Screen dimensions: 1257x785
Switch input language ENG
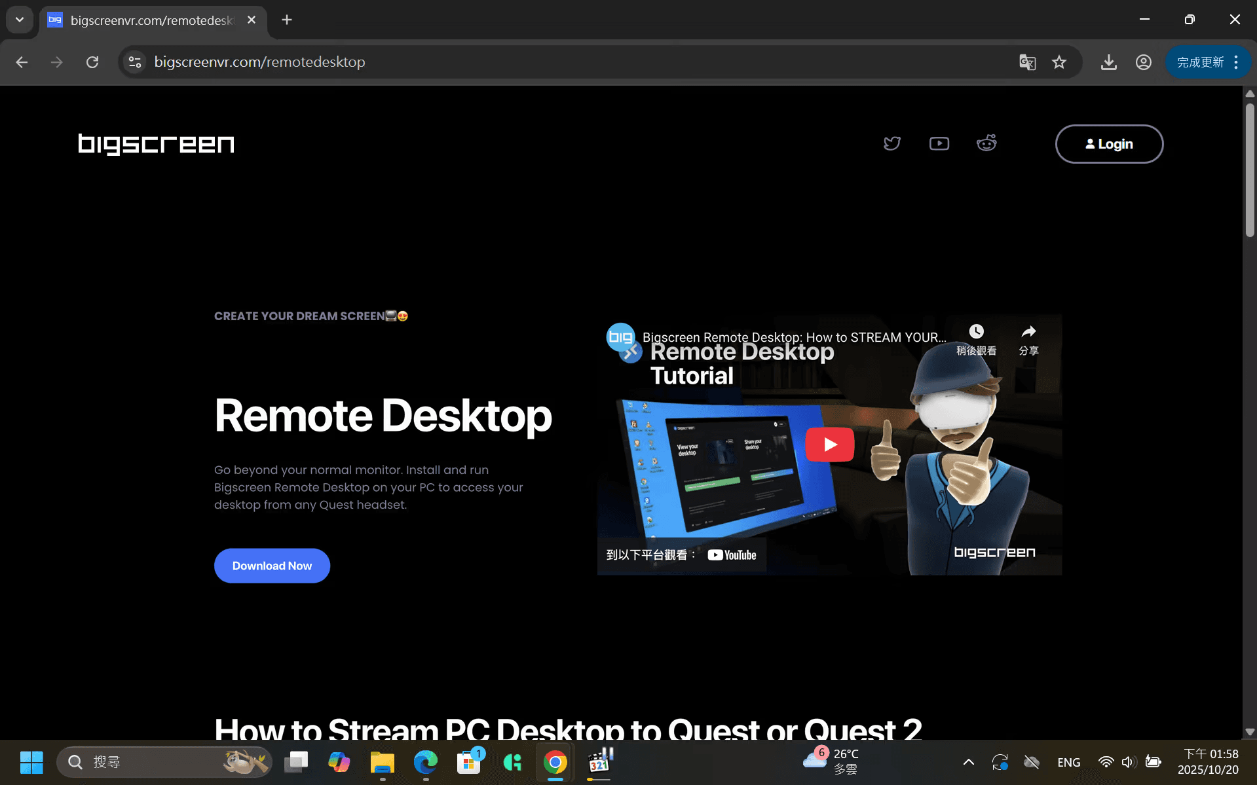[x=1069, y=762]
